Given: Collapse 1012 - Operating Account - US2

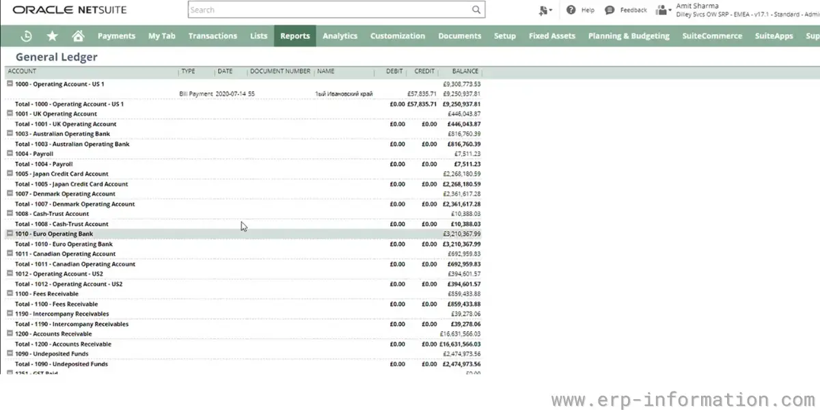Looking at the screenshot, I should coord(10,273).
